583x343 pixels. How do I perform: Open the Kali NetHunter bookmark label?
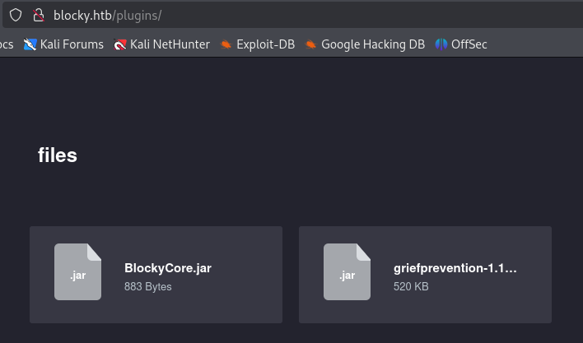pyautogui.click(x=170, y=44)
